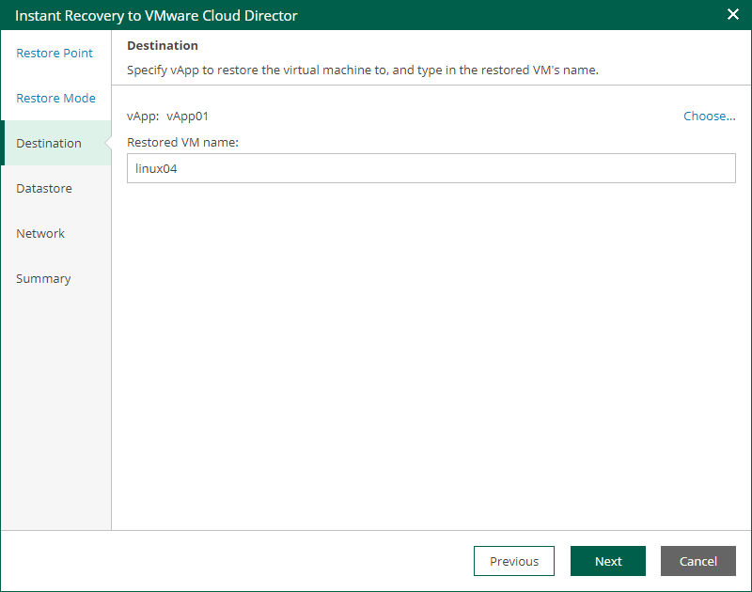Click the 'Specify vApp to restore' description
The height and width of the screenshot is (592, 752).
[x=363, y=70]
